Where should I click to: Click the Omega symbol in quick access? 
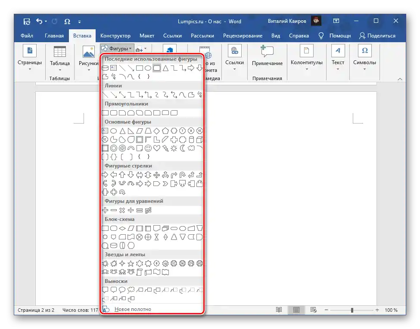pos(67,22)
